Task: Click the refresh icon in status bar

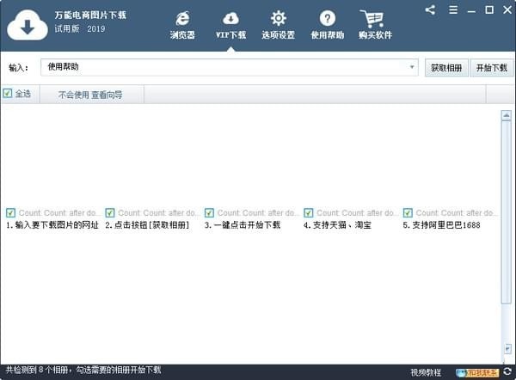Action: click(507, 371)
